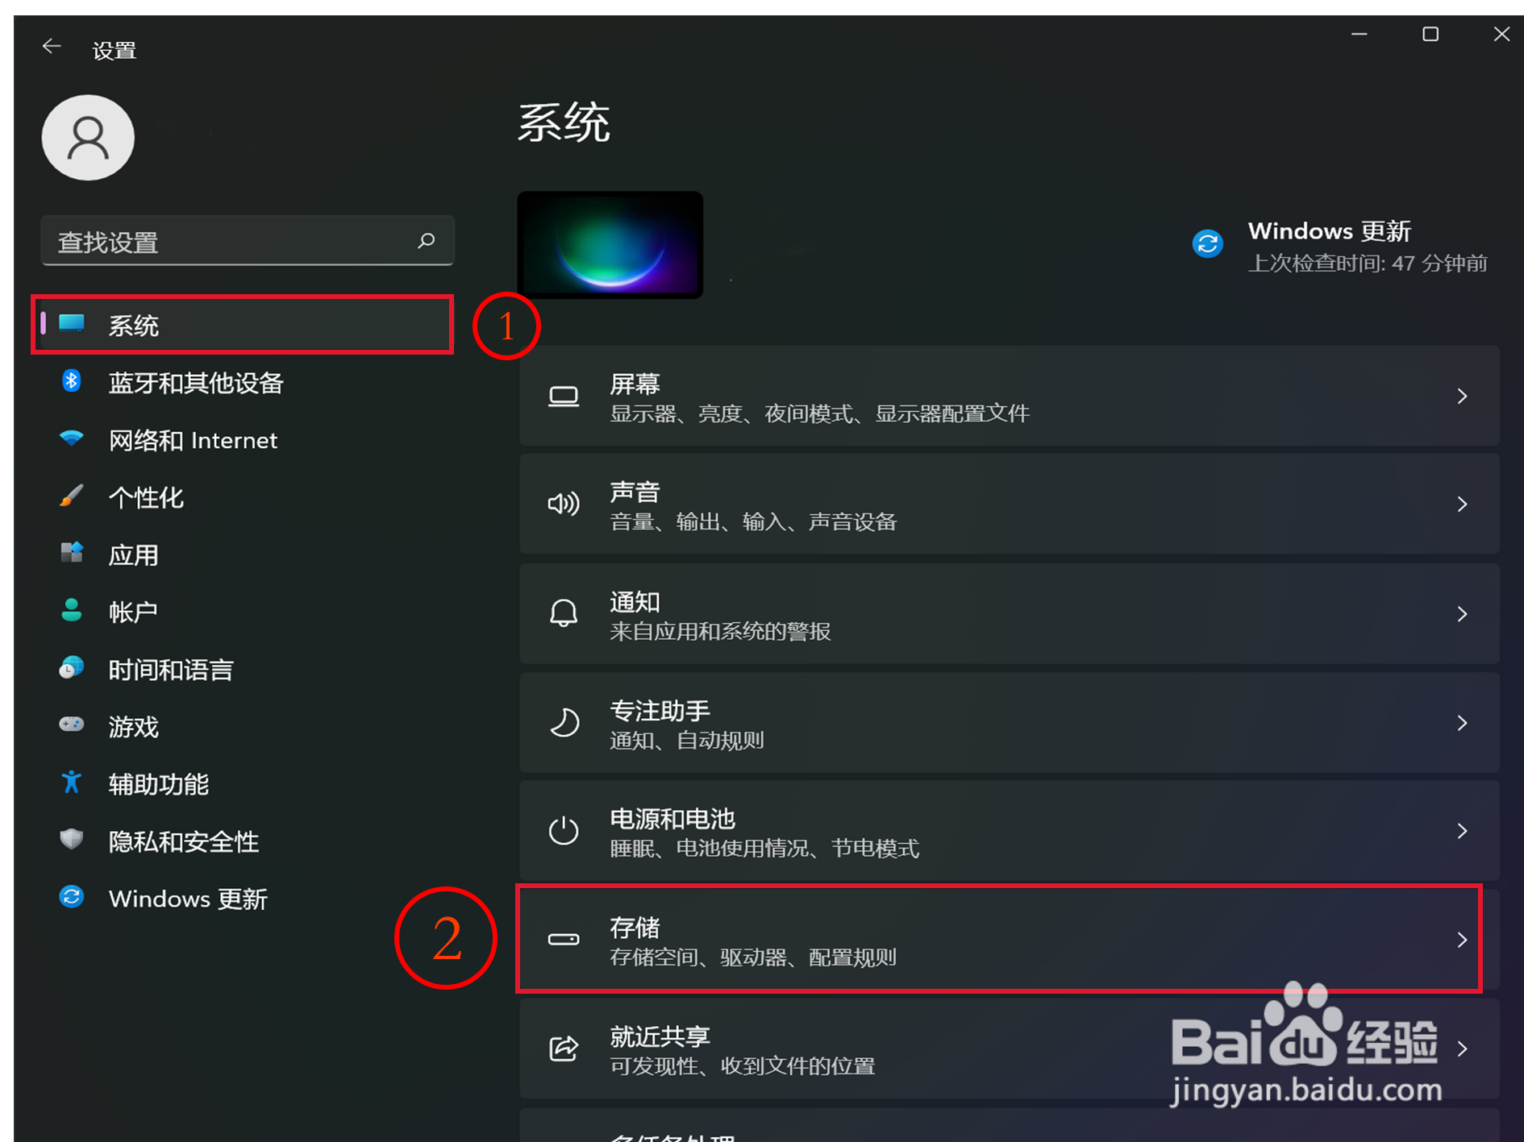
Task: Expand the 屏幕 display settings chevron
Action: point(1462,396)
